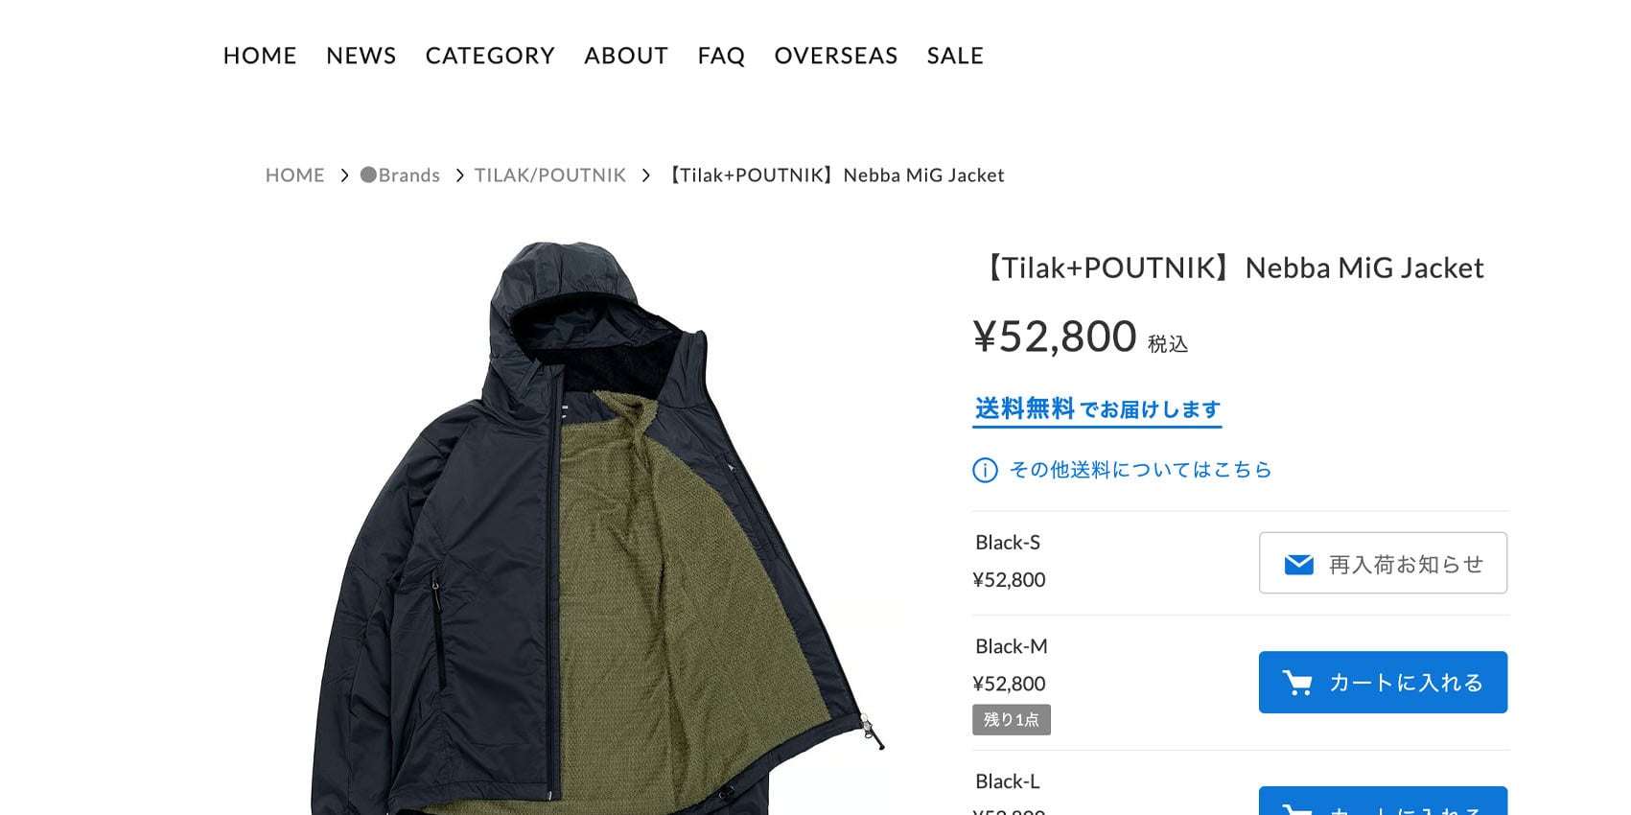Request 再入荷お知らせ for Black-S
Viewport: 1631px width, 815px height.
coord(1383,563)
